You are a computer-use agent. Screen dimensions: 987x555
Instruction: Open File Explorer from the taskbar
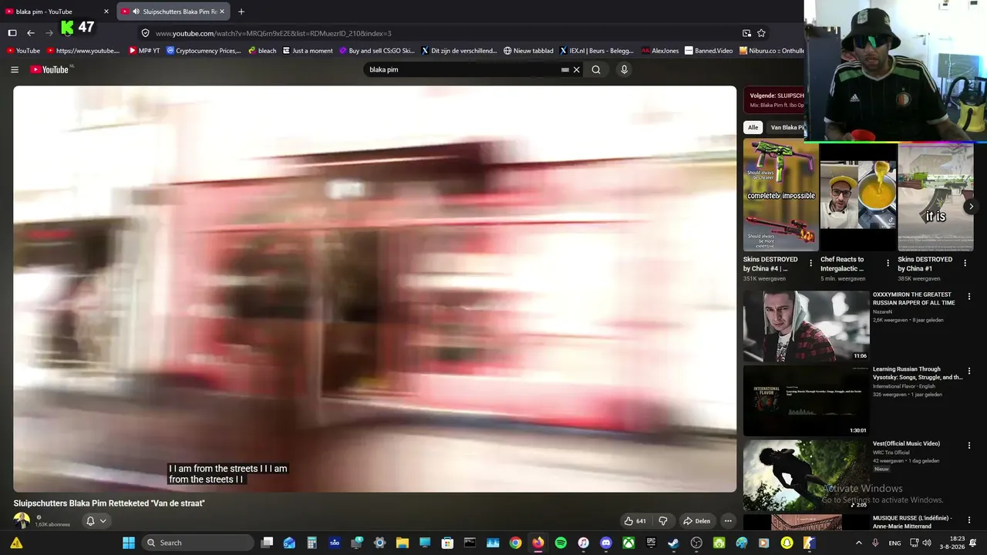click(403, 543)
